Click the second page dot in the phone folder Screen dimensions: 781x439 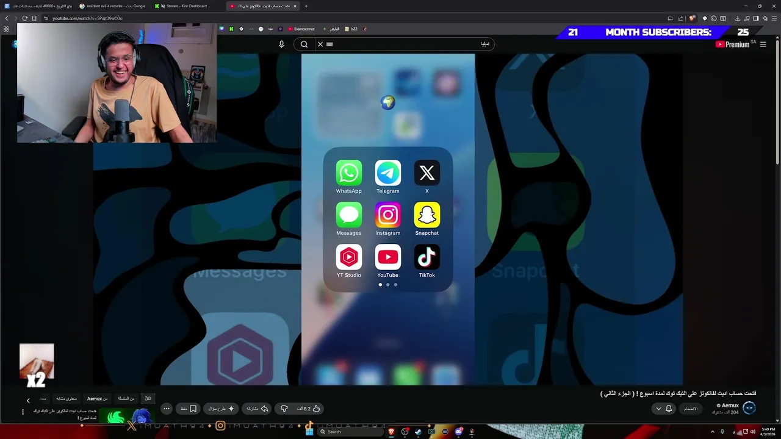point(387,285)
